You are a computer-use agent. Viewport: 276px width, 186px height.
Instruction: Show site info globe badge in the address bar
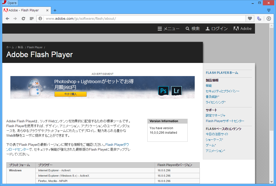coord(40,18)
